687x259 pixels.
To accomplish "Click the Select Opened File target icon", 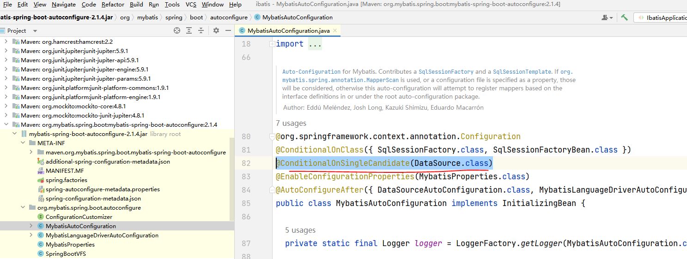I will (x=176, y=30).
